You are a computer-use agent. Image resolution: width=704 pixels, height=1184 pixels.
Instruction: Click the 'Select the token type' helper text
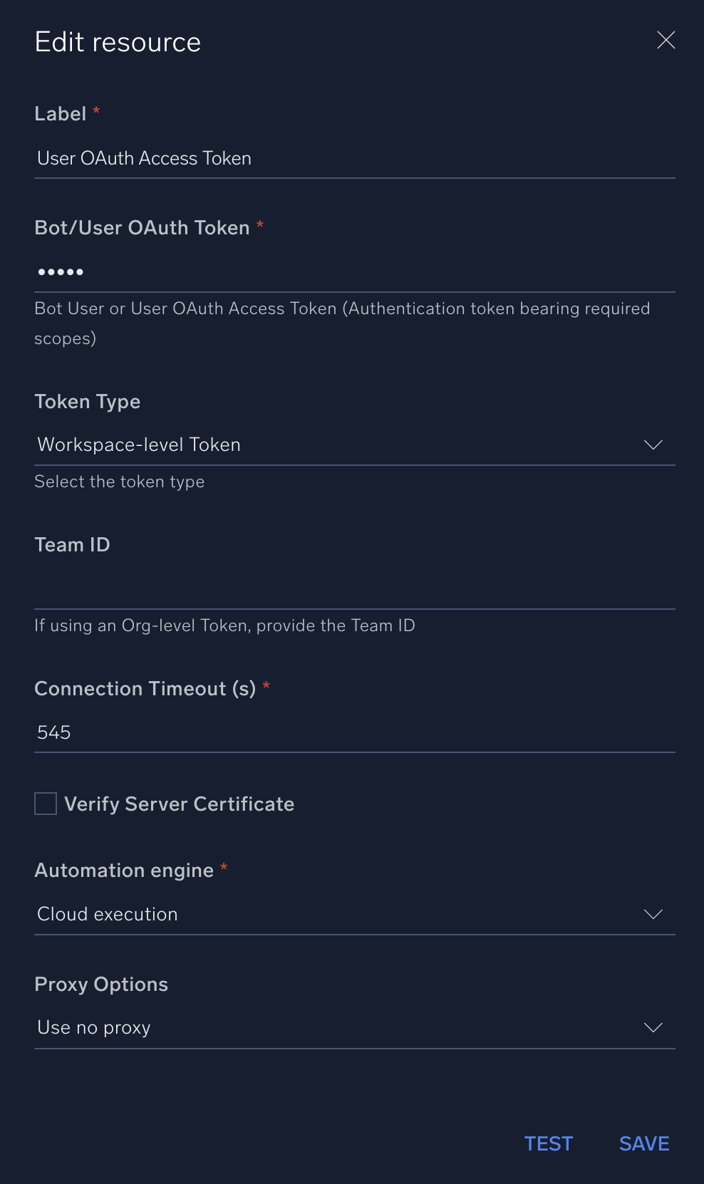pyautogui.click(x=119, y=482)
